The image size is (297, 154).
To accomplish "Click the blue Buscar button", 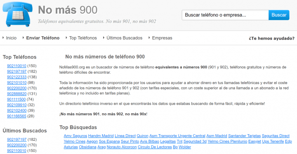I will coord(279,15).
